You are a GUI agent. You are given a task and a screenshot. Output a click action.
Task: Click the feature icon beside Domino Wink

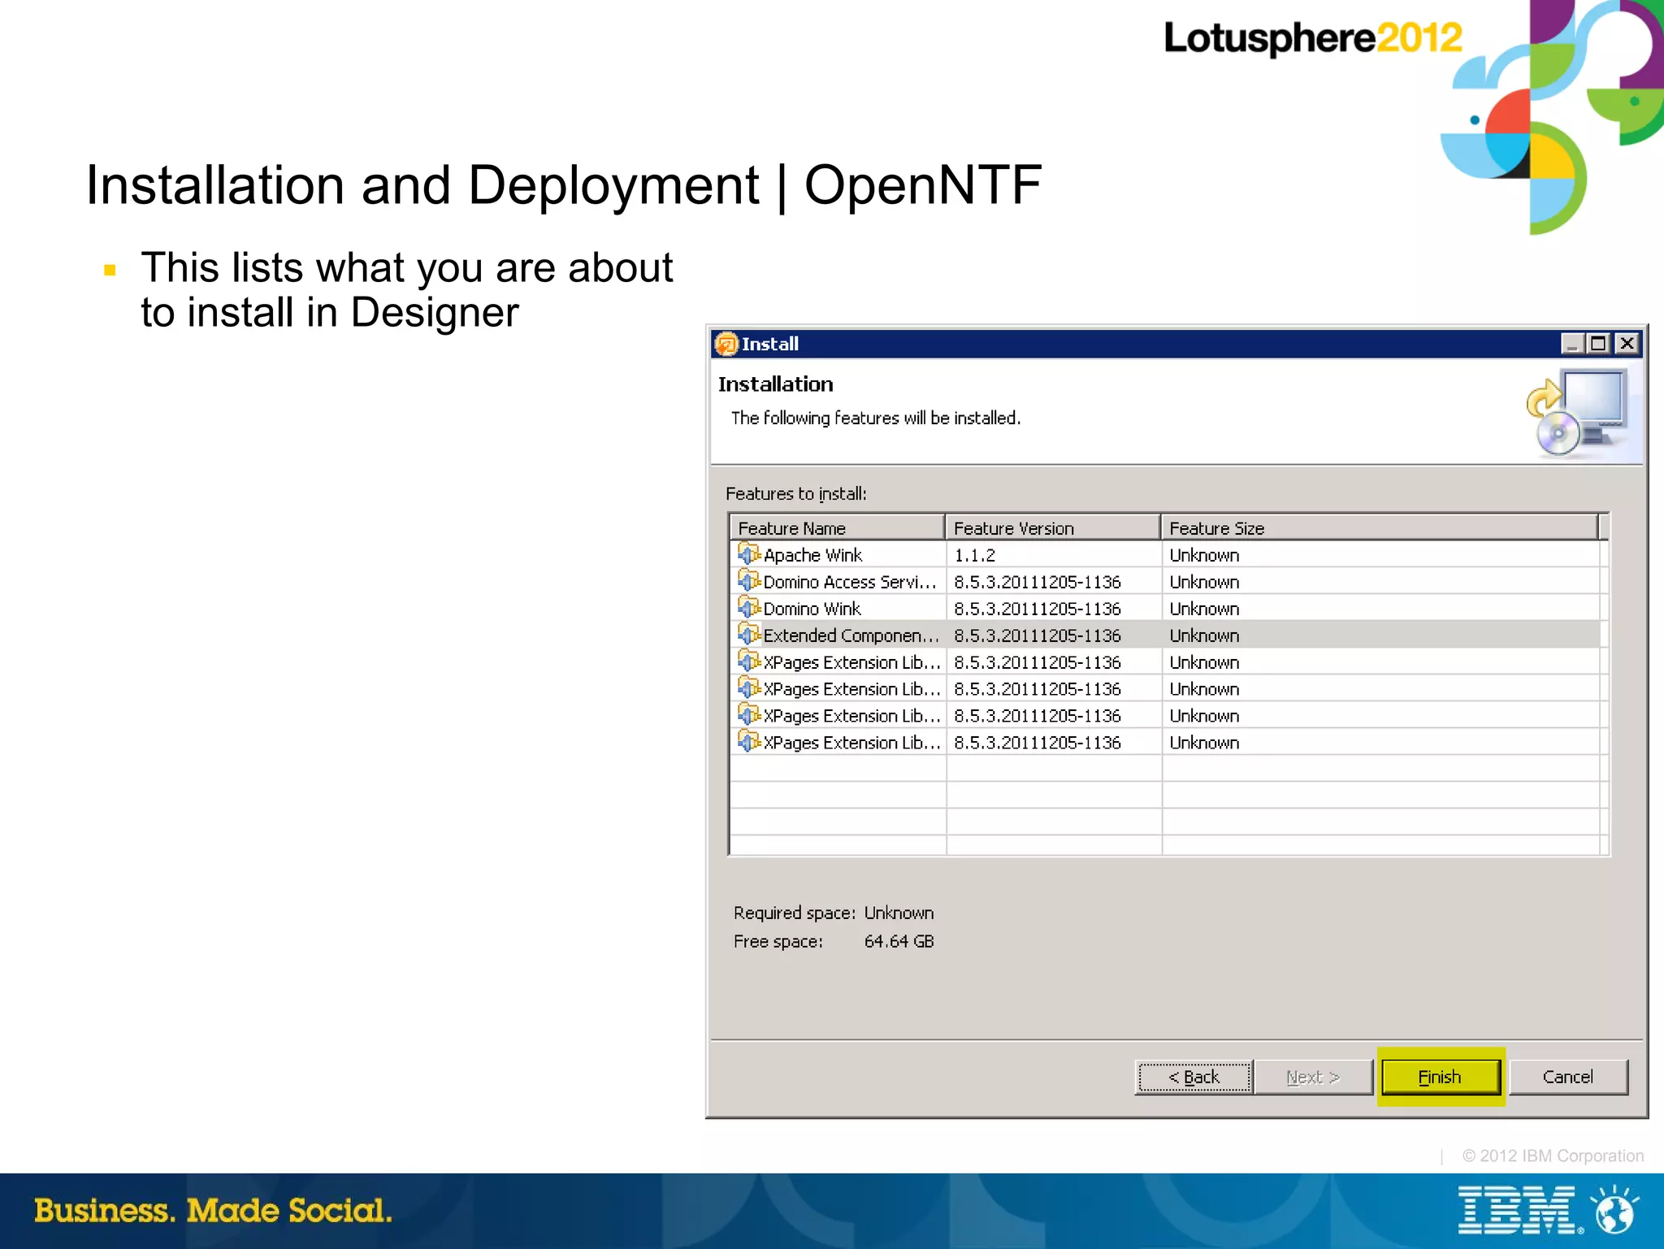[748, 608]
